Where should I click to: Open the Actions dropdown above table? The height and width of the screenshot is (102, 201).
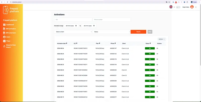click(x=162, y=39)
